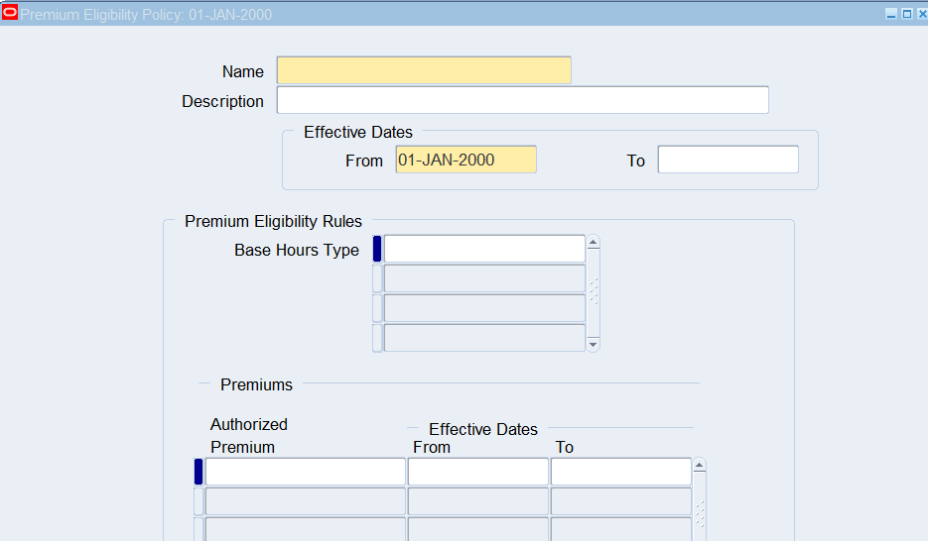Select the first premium's Effective From field
928x541 pixels.
point(477,472)
